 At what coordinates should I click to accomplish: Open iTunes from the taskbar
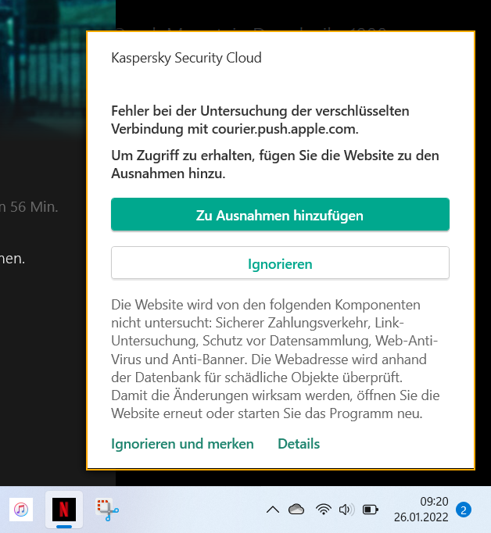coord(21,510)
